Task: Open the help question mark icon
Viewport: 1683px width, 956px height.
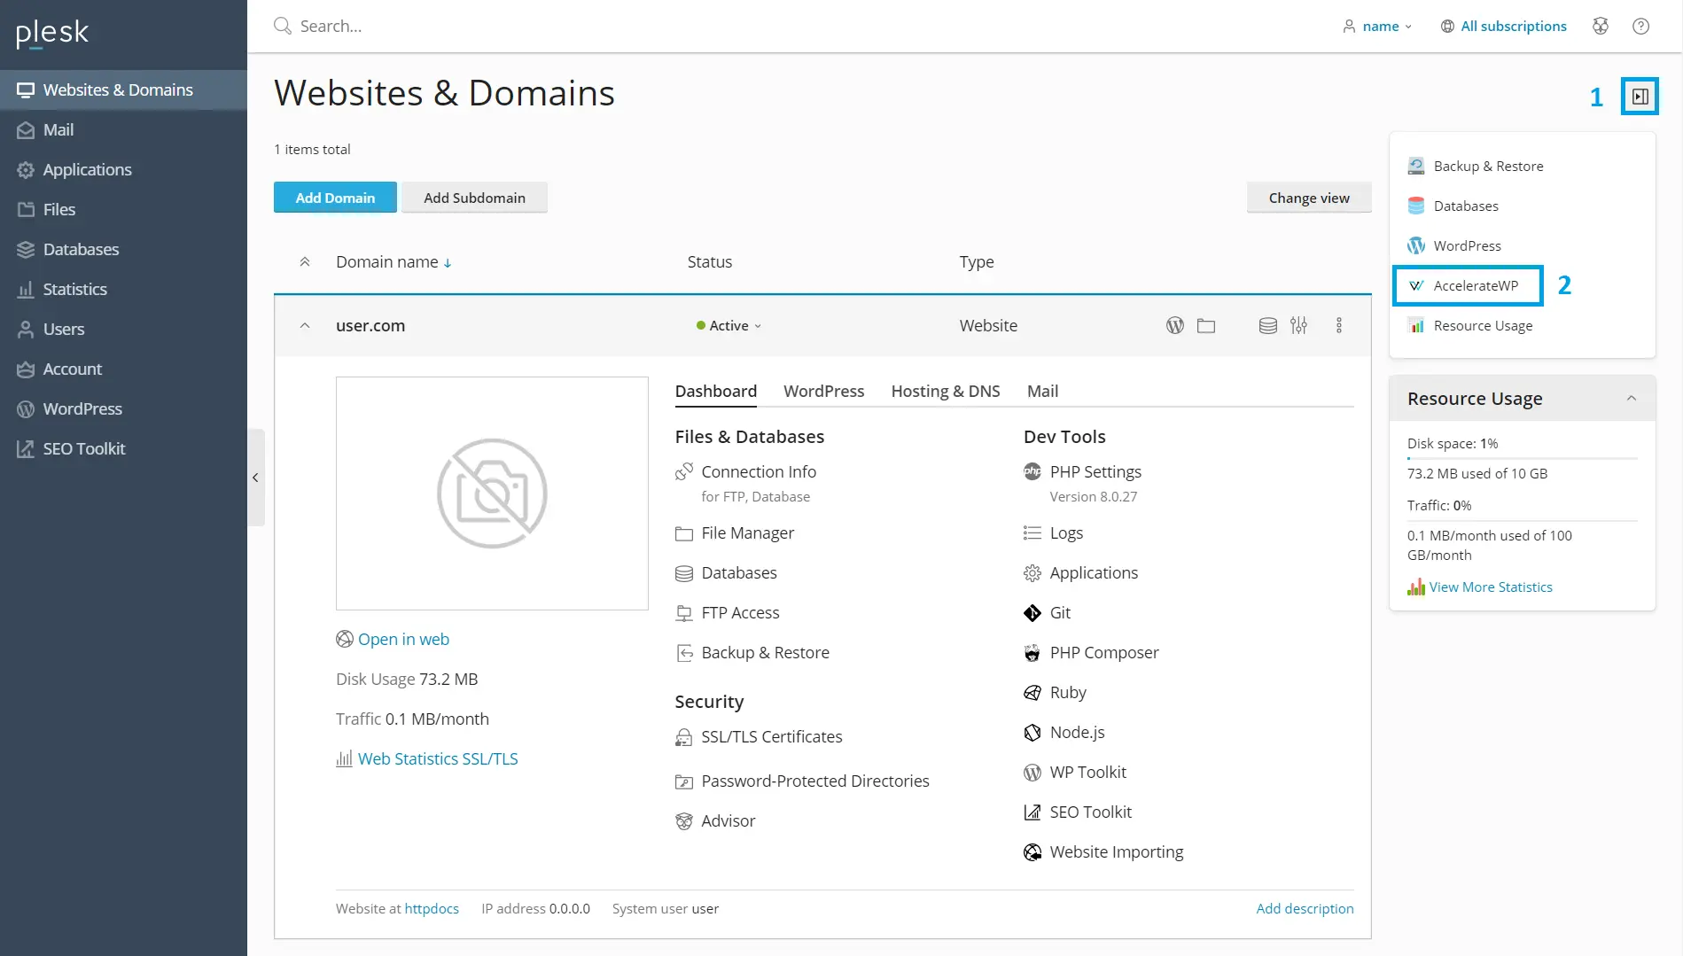Action: [x=1640, y=26]
